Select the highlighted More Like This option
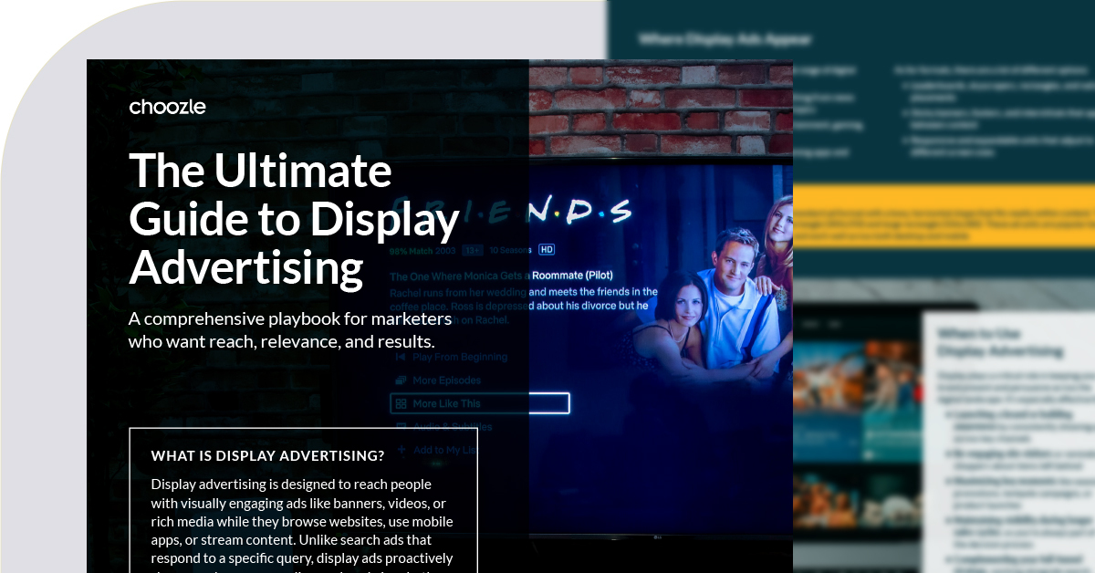The height and width of the screenshot is (573, 1095). click(x=480, y=403)
